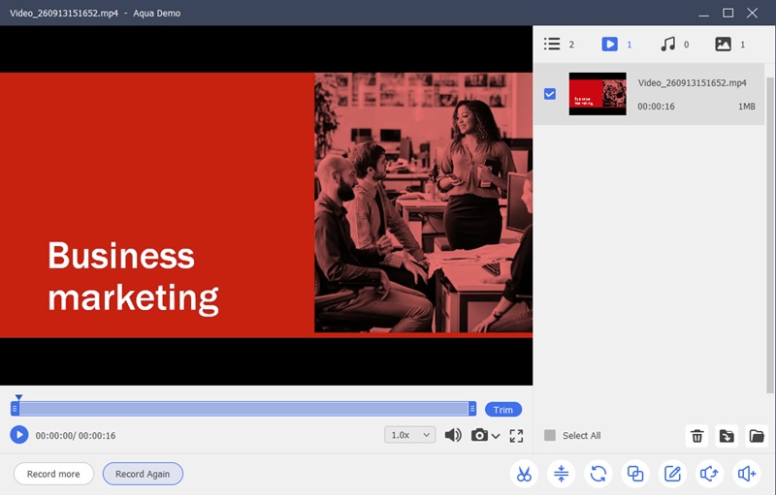
Task: Open the video merger tool
Action: tap(635, 474)
